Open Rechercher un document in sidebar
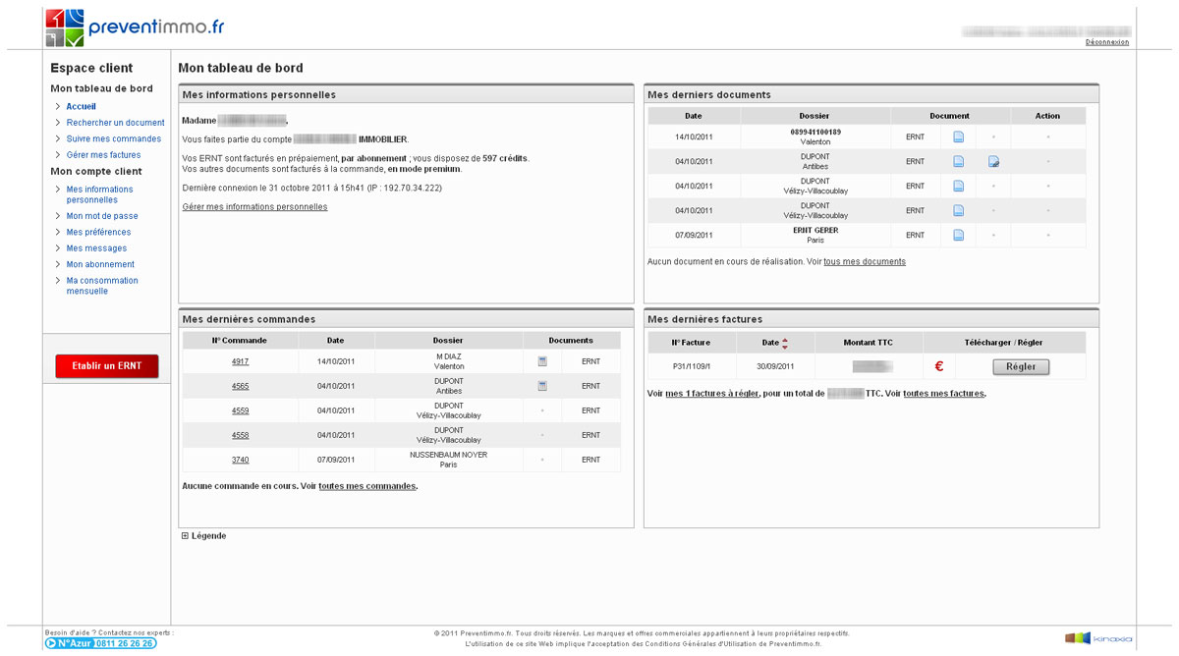 coord(116,123)
